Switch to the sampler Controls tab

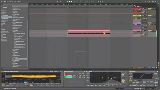(x=56, y=71)
